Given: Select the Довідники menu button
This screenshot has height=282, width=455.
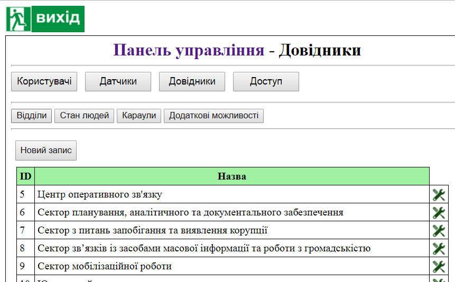Looking at the screenshot, I should (192, 81).
